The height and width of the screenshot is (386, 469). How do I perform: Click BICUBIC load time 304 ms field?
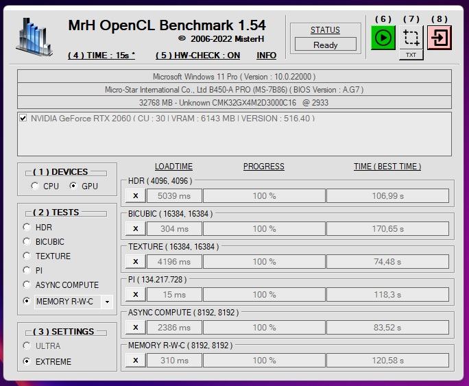tap(174, 229)
